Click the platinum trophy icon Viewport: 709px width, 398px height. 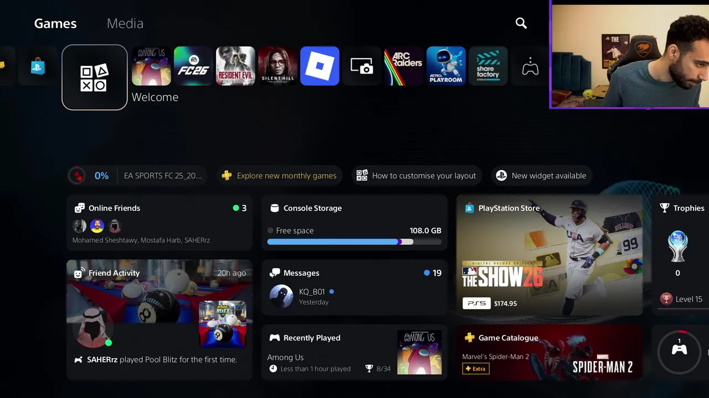click(678, 247)
